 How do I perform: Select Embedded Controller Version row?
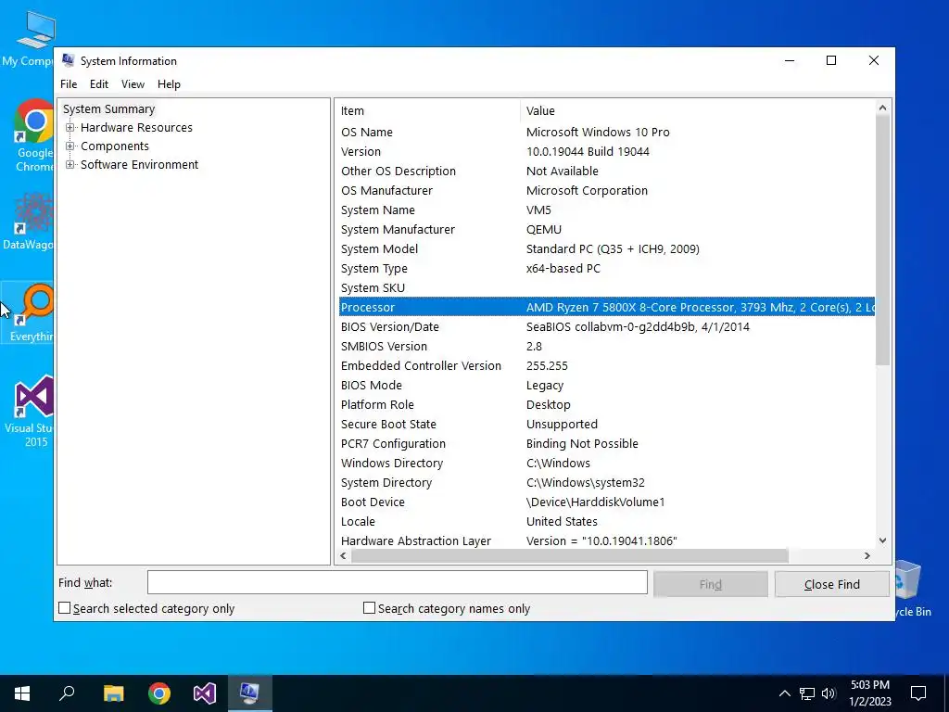coord(606,365)
